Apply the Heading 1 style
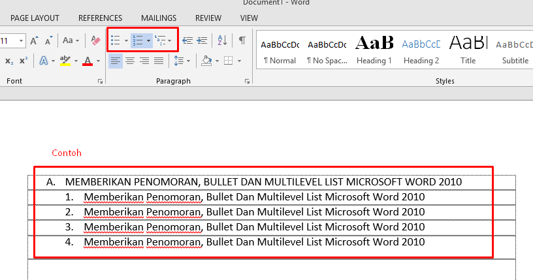 [x=374, y=50]
